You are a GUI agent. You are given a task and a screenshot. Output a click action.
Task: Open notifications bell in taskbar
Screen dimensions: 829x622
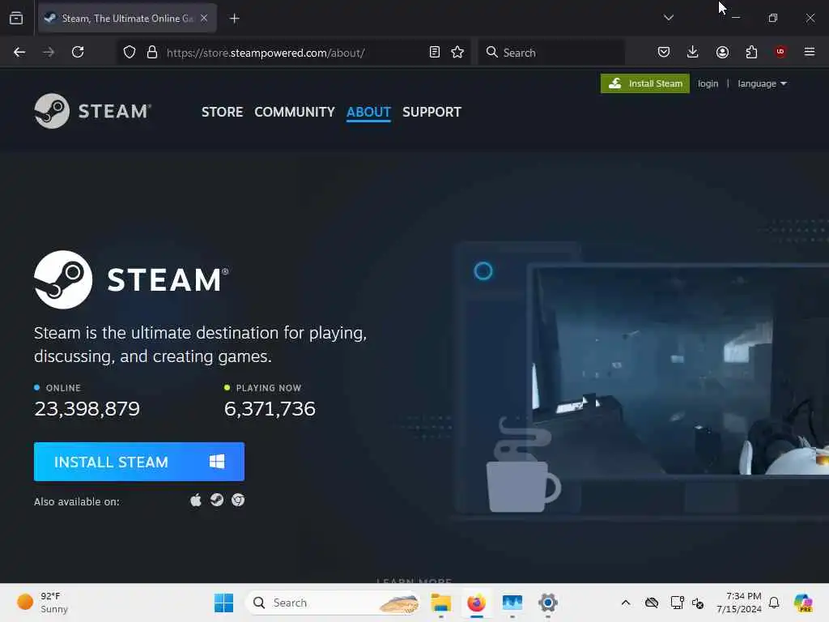[x=774, y=603]
